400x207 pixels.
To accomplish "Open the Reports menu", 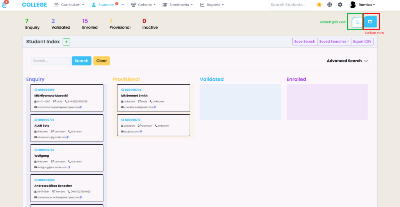I will point(212,5).
